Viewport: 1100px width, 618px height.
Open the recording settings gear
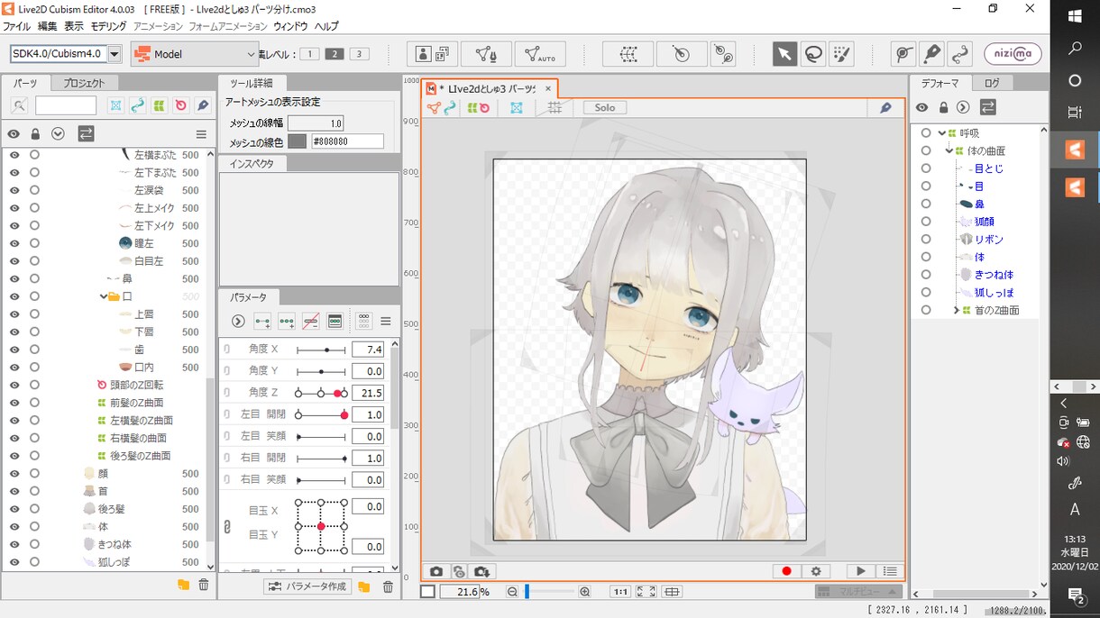(816, 571)
